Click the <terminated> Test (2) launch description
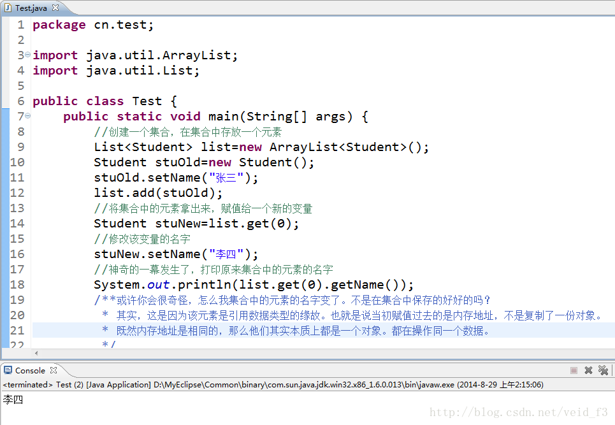The image size is (615, 425). tap(273, 385)
